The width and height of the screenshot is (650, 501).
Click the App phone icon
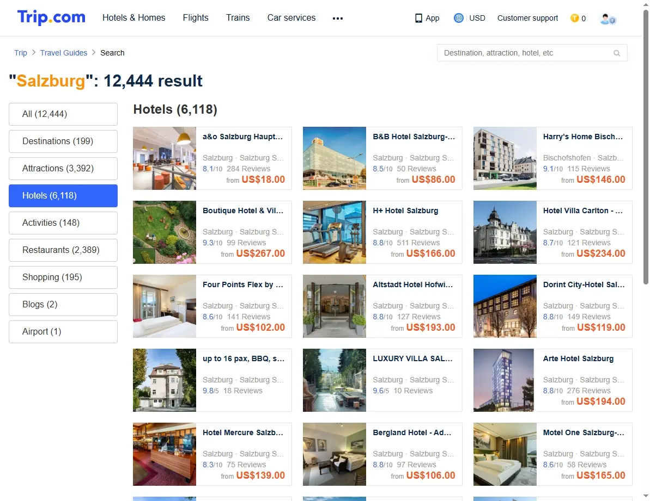[418, 18]
